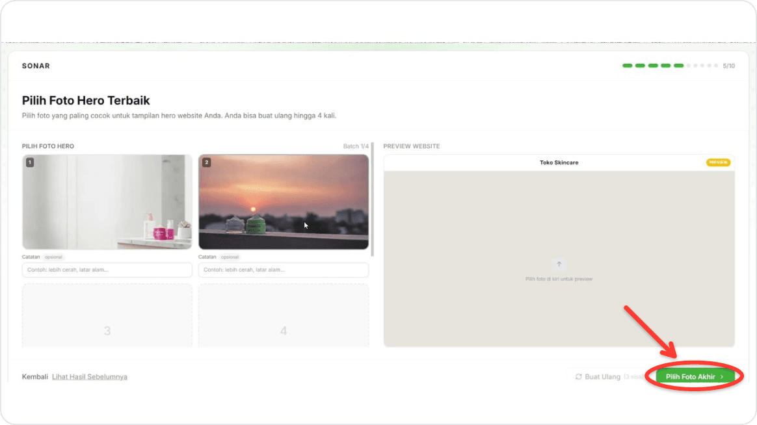Screen dimensions: 757x425
Task: Click the PILIH FOTO HERO section label
Action: (47, 146)
